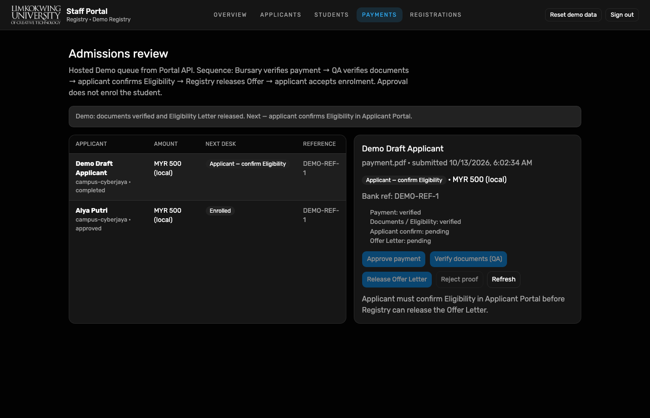Click Demo Draft Applicant's DEMO-REF-1 reference cell

tap(321, 168)
